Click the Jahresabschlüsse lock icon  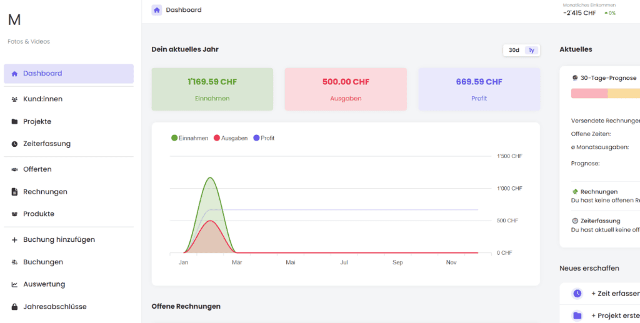point(14,307)
